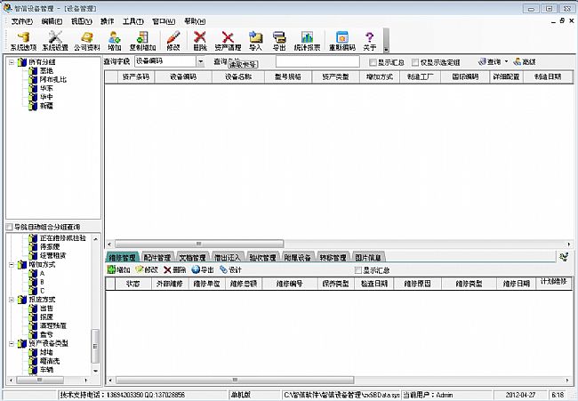Click the 关于 about question mark icon

370,40
